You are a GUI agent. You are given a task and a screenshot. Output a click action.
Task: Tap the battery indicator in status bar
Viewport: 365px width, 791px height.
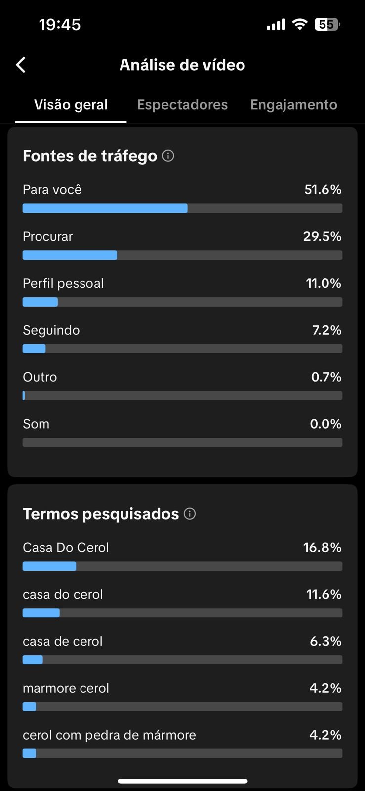pyautogui.click(x=327, y=24)
